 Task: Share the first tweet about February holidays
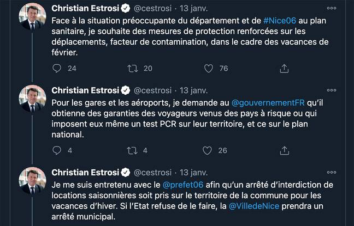coord(284,69)
